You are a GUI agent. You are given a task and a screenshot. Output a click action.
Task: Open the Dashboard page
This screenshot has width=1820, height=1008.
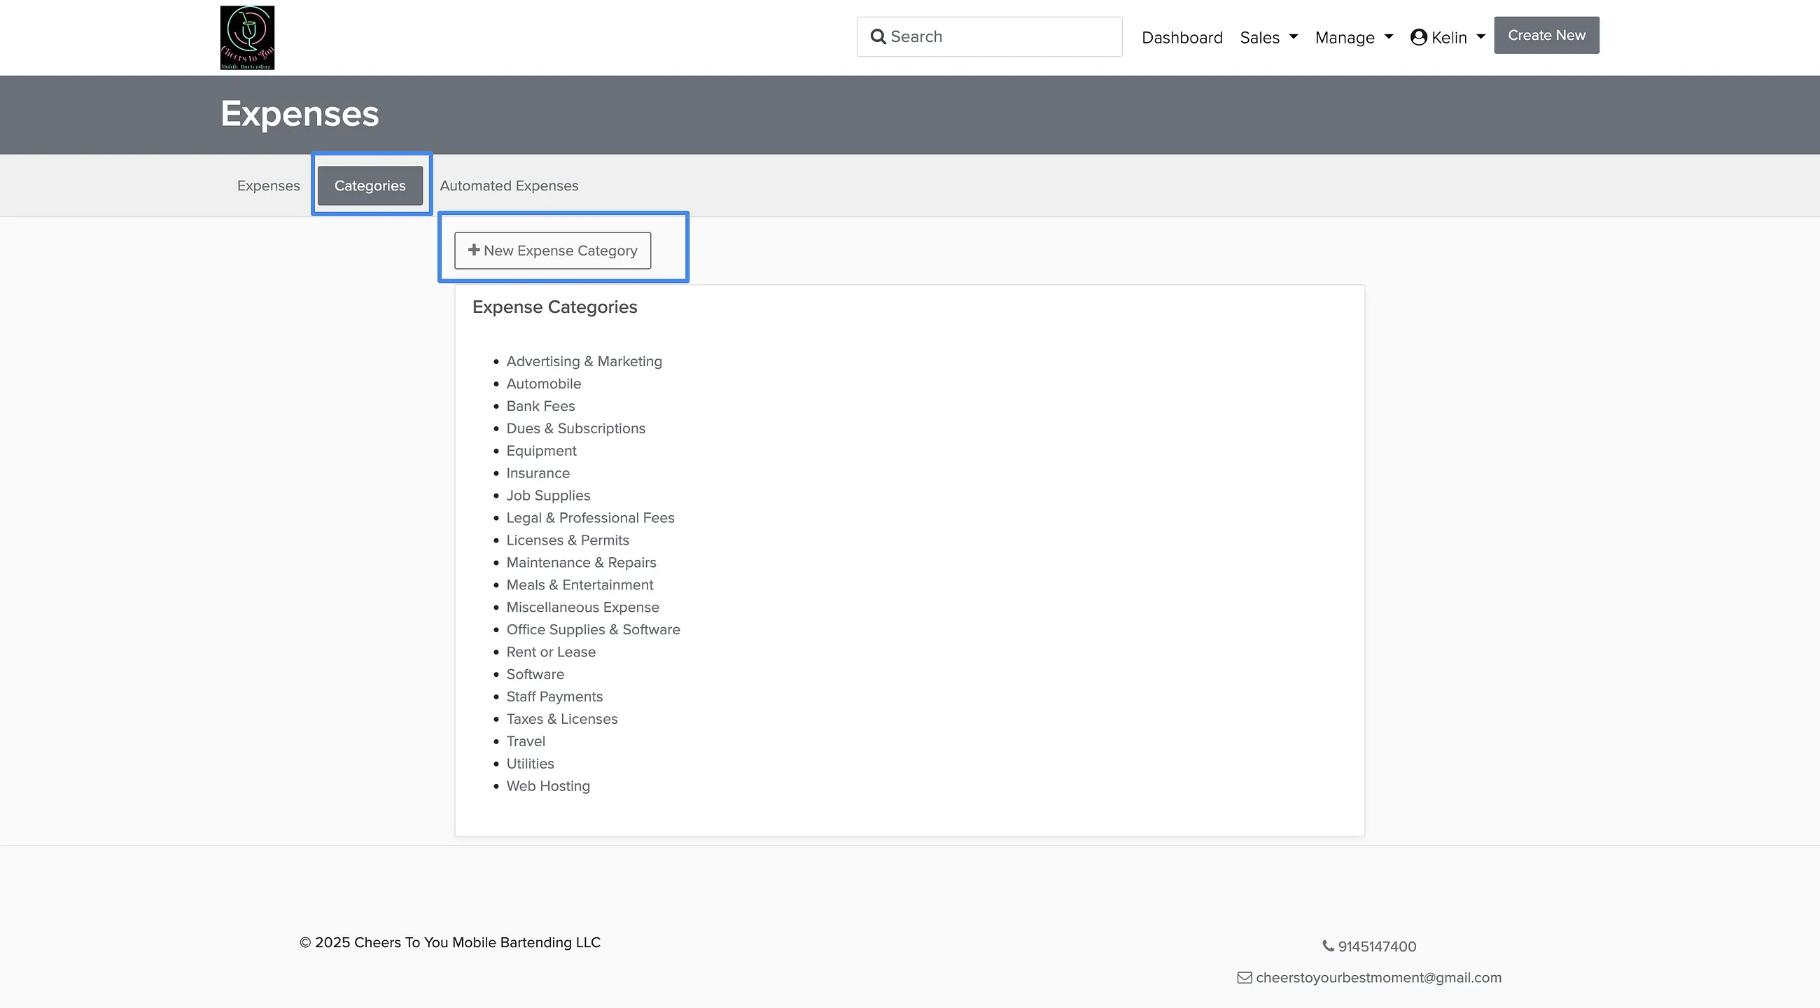pyautogui.click(x=1182, y=37)
